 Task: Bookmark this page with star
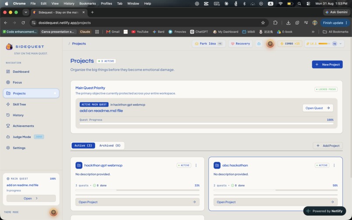[263, 23]
